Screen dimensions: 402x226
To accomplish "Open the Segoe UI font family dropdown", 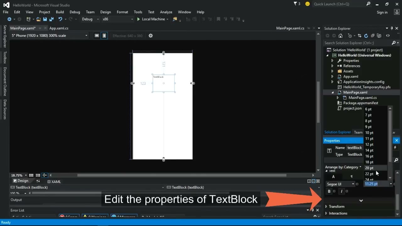I will point(340,184).
